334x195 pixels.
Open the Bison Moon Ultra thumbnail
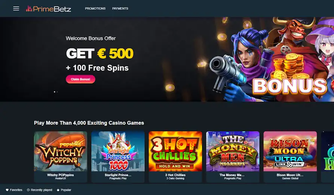tap(290, 151)
